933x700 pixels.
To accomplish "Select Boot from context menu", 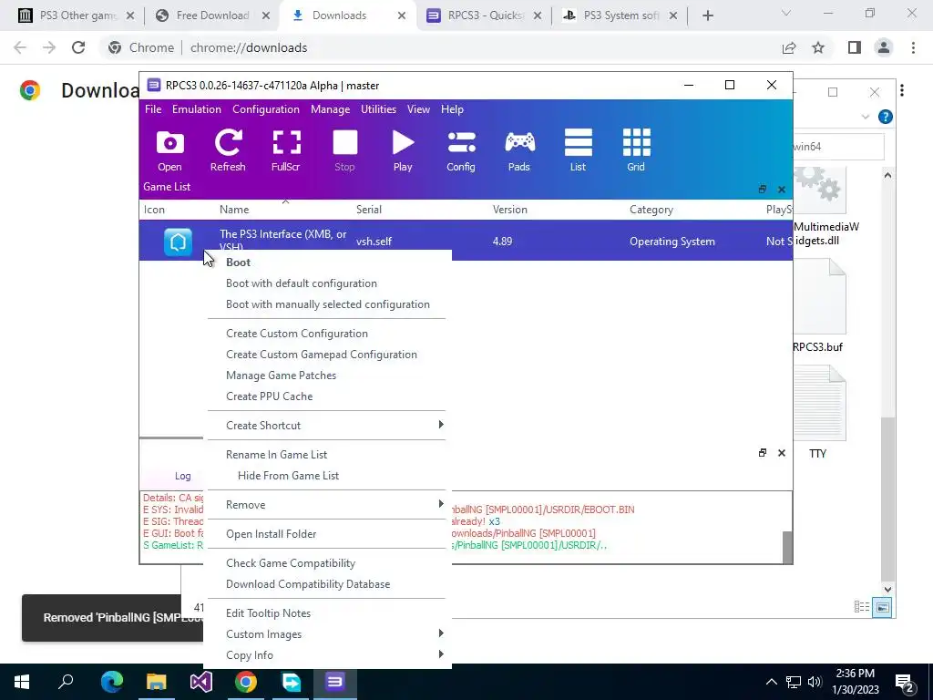I will coord(326,262).
